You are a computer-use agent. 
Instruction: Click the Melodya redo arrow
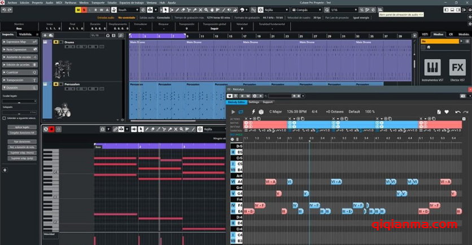click(466, 112)
